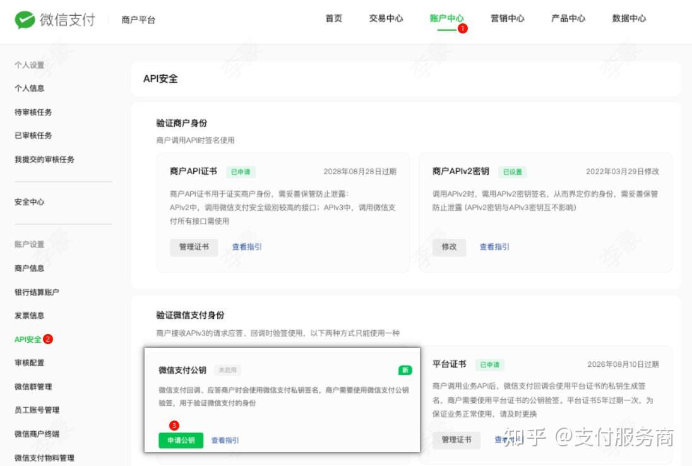This screenshot has width=692, height=466.
Task: Click 管理证书 under 平台证书
Action: pos(456,439)
